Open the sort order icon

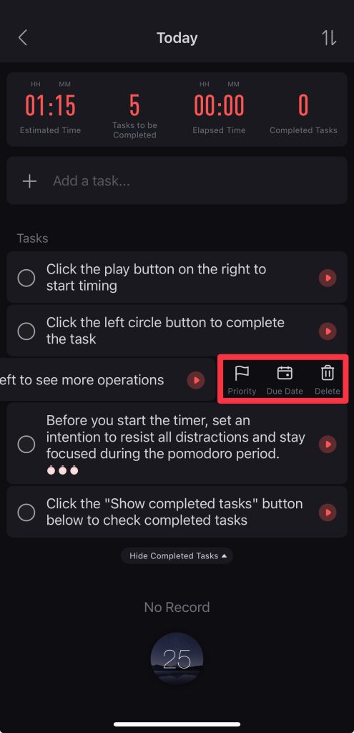point(329,38)
